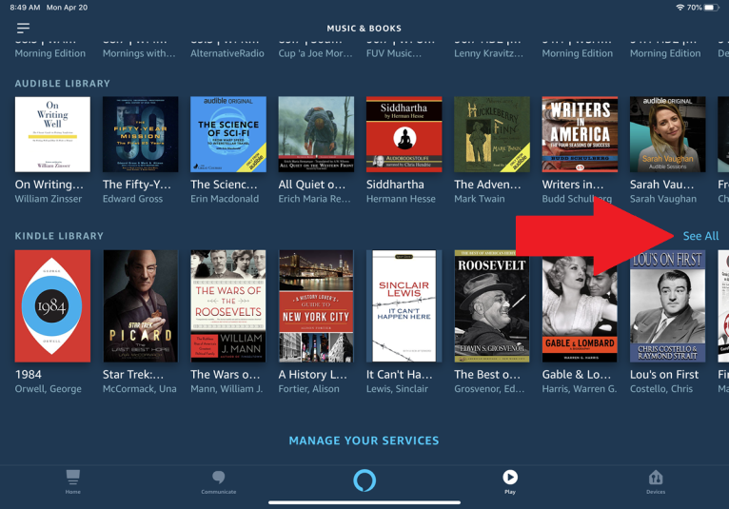Tap author Lewis, Sinclair

pos(397,389)
